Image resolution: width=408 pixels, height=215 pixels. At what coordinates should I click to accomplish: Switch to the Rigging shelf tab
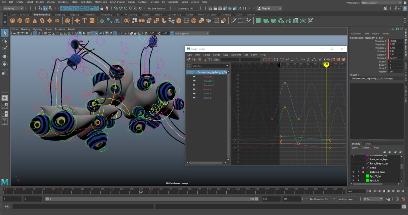[x=75, y=15]
